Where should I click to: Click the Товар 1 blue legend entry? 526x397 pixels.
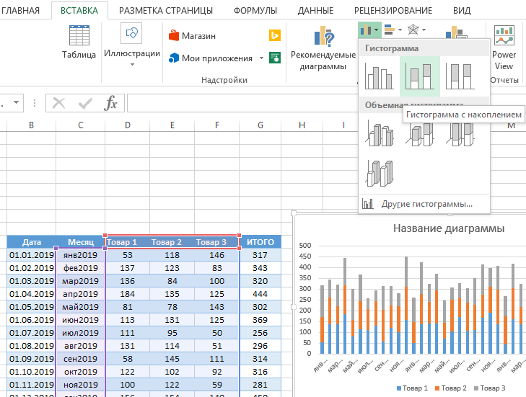[x=410, y=388]
